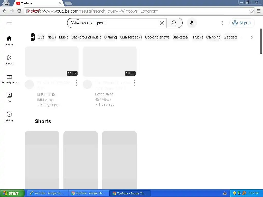Open options menu for MrBeast video
This screenshot has height=197, width=263.
(77, 83)
